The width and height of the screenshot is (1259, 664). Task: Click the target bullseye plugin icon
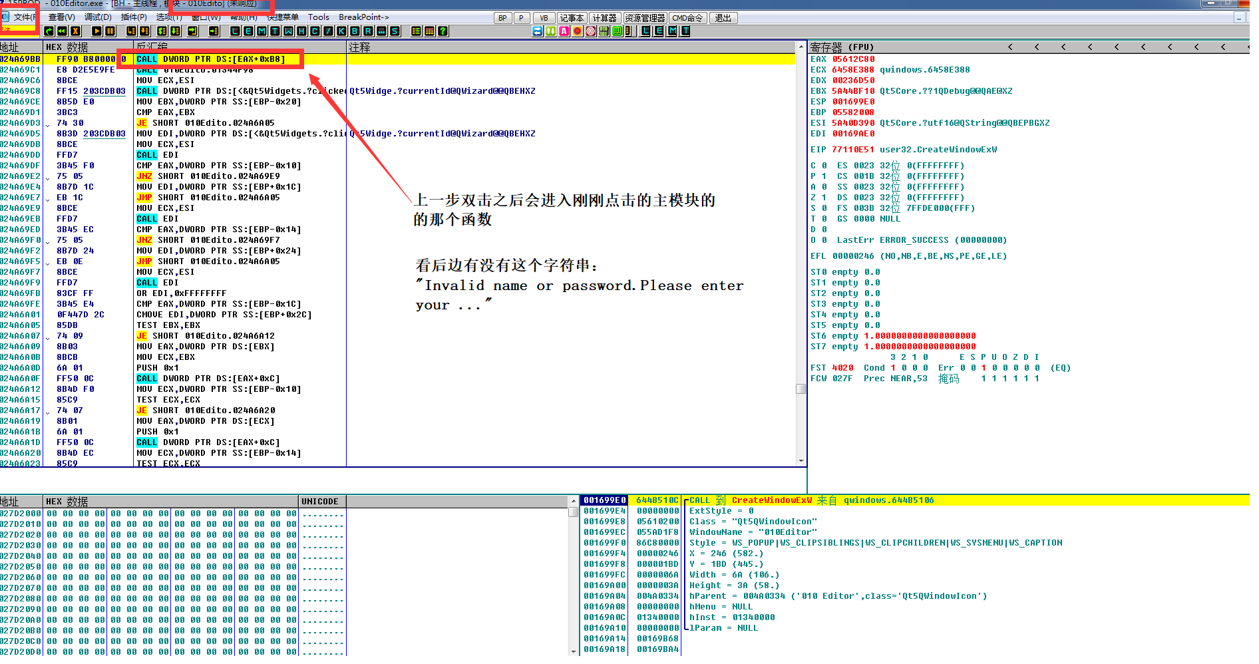coord(591,31)
